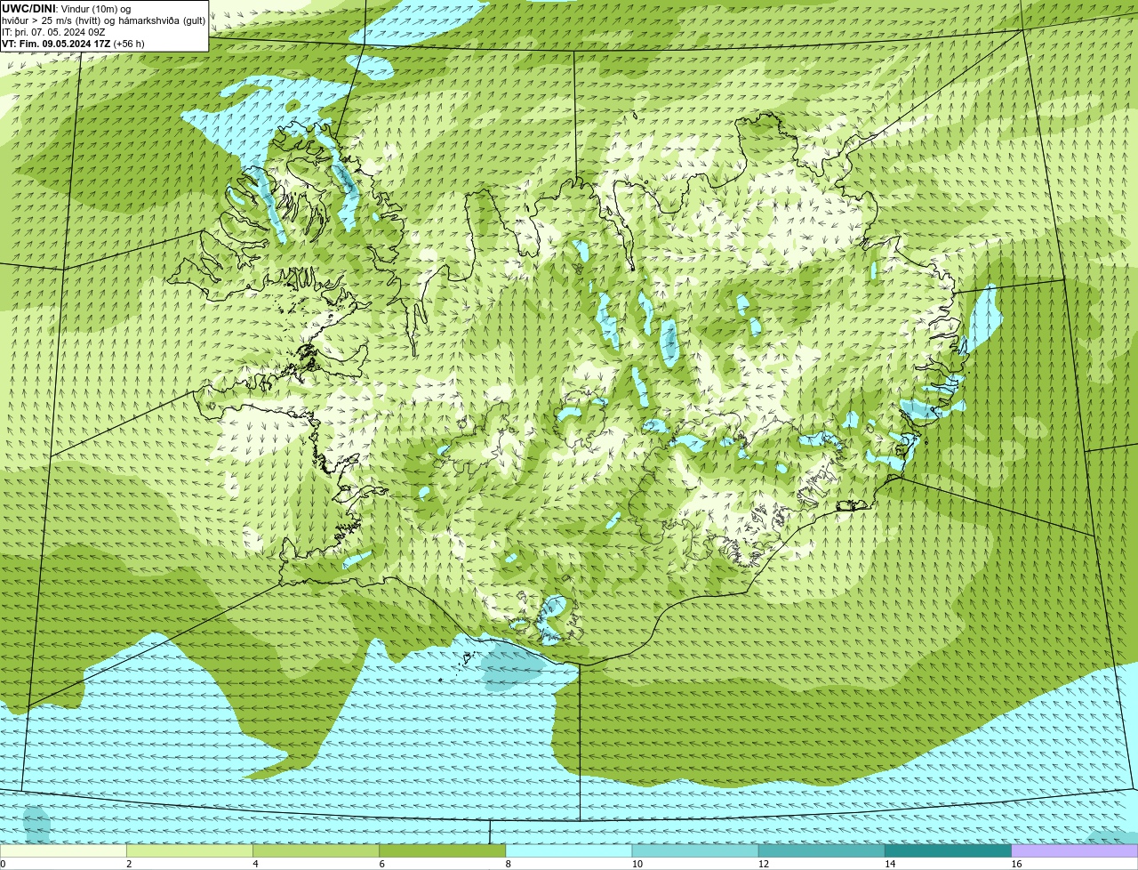Click the colorbar label '12'
This screenshot has height=870, width=1138.
(x=764, y=864)
